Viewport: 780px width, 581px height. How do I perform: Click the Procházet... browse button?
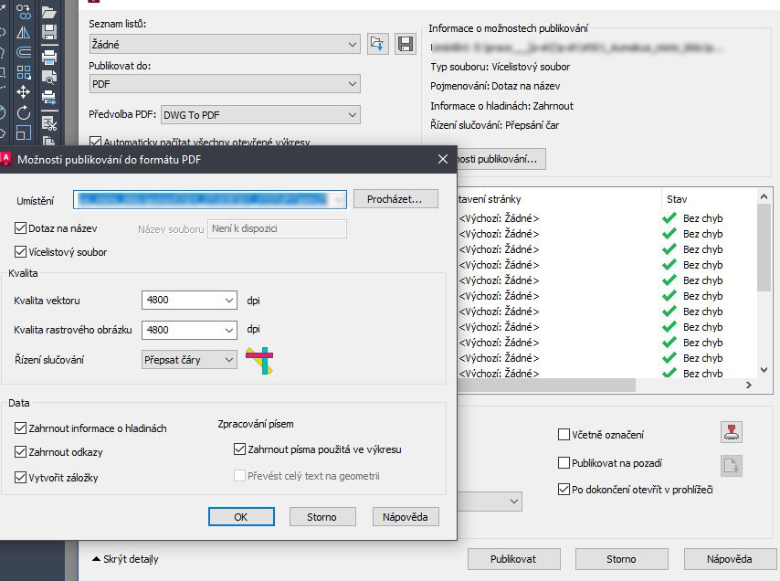[x=395, y=199]
